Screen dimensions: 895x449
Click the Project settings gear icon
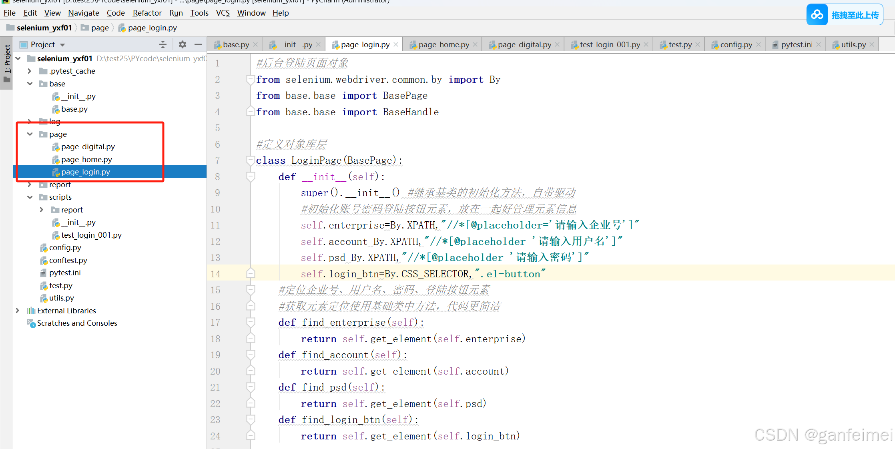click(x=183, y=44)
